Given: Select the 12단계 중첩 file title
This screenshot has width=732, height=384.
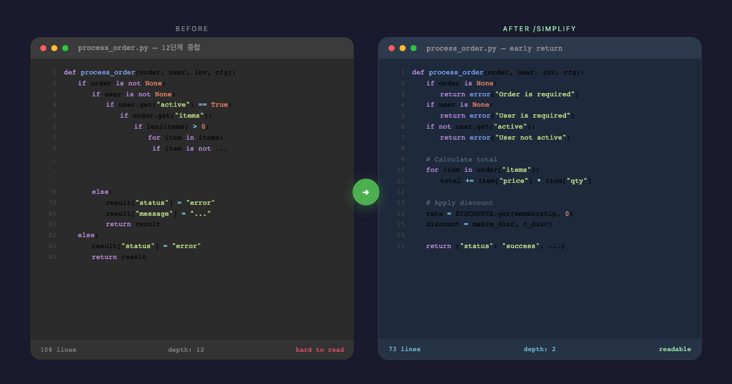Looking at the screenshot, I should click(138, 48).
